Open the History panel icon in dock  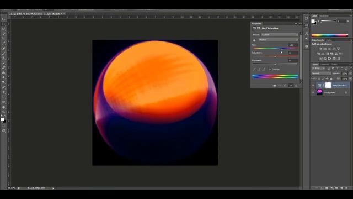pos(307,18)
